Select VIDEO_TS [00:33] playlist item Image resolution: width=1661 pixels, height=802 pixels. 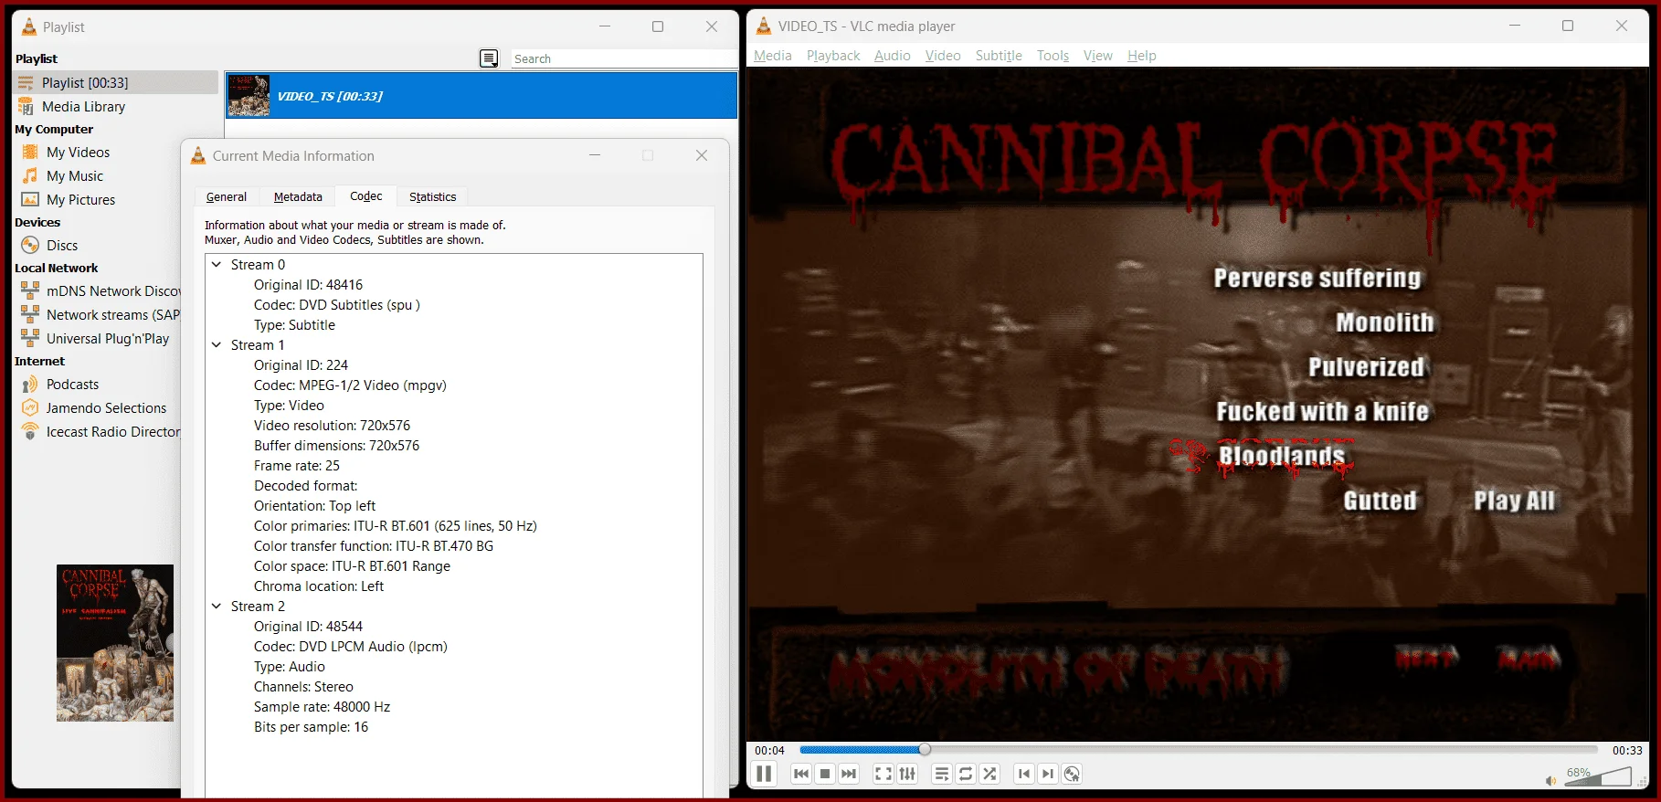[481, 96]
